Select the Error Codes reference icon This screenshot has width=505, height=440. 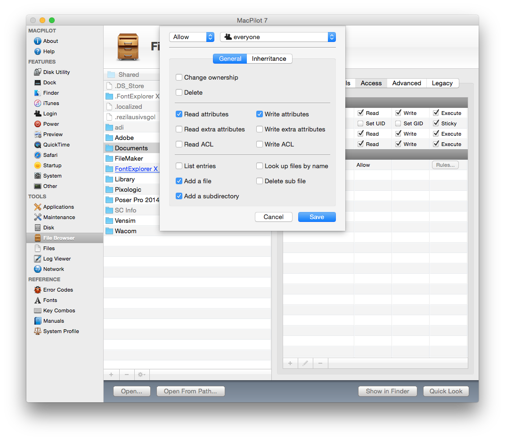(x=38, y=290)
